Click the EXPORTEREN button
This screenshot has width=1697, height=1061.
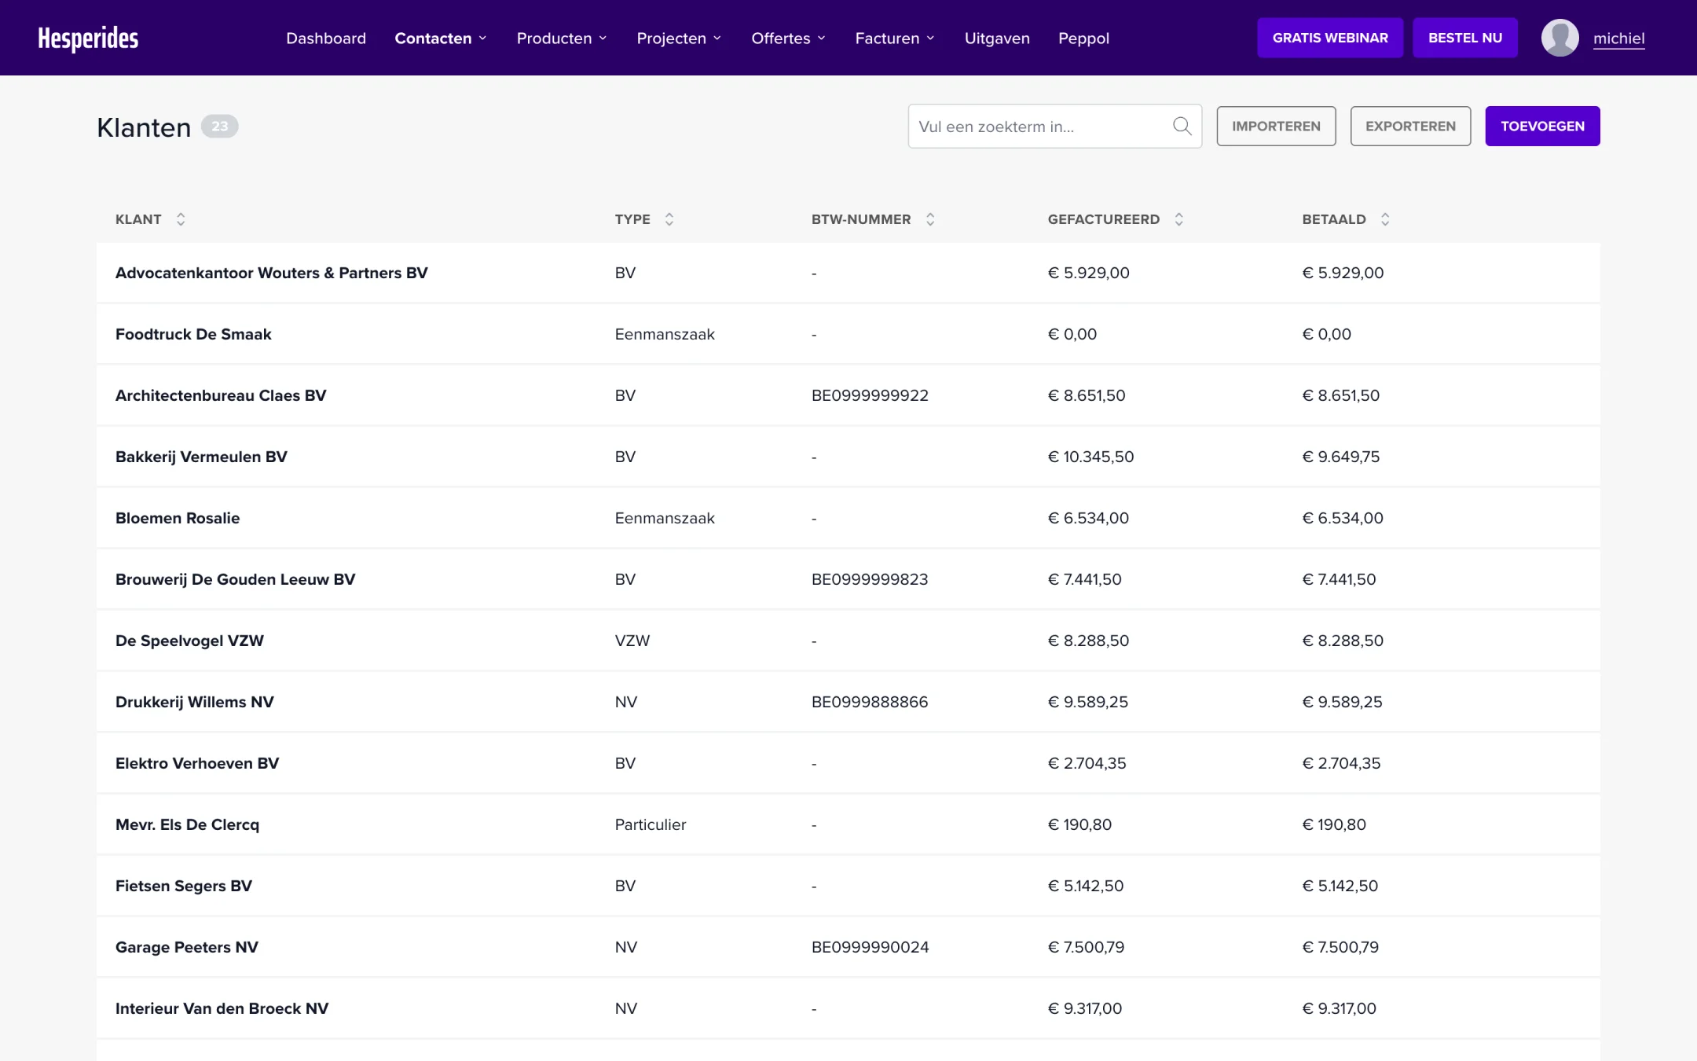click(x=1410, y=126)
